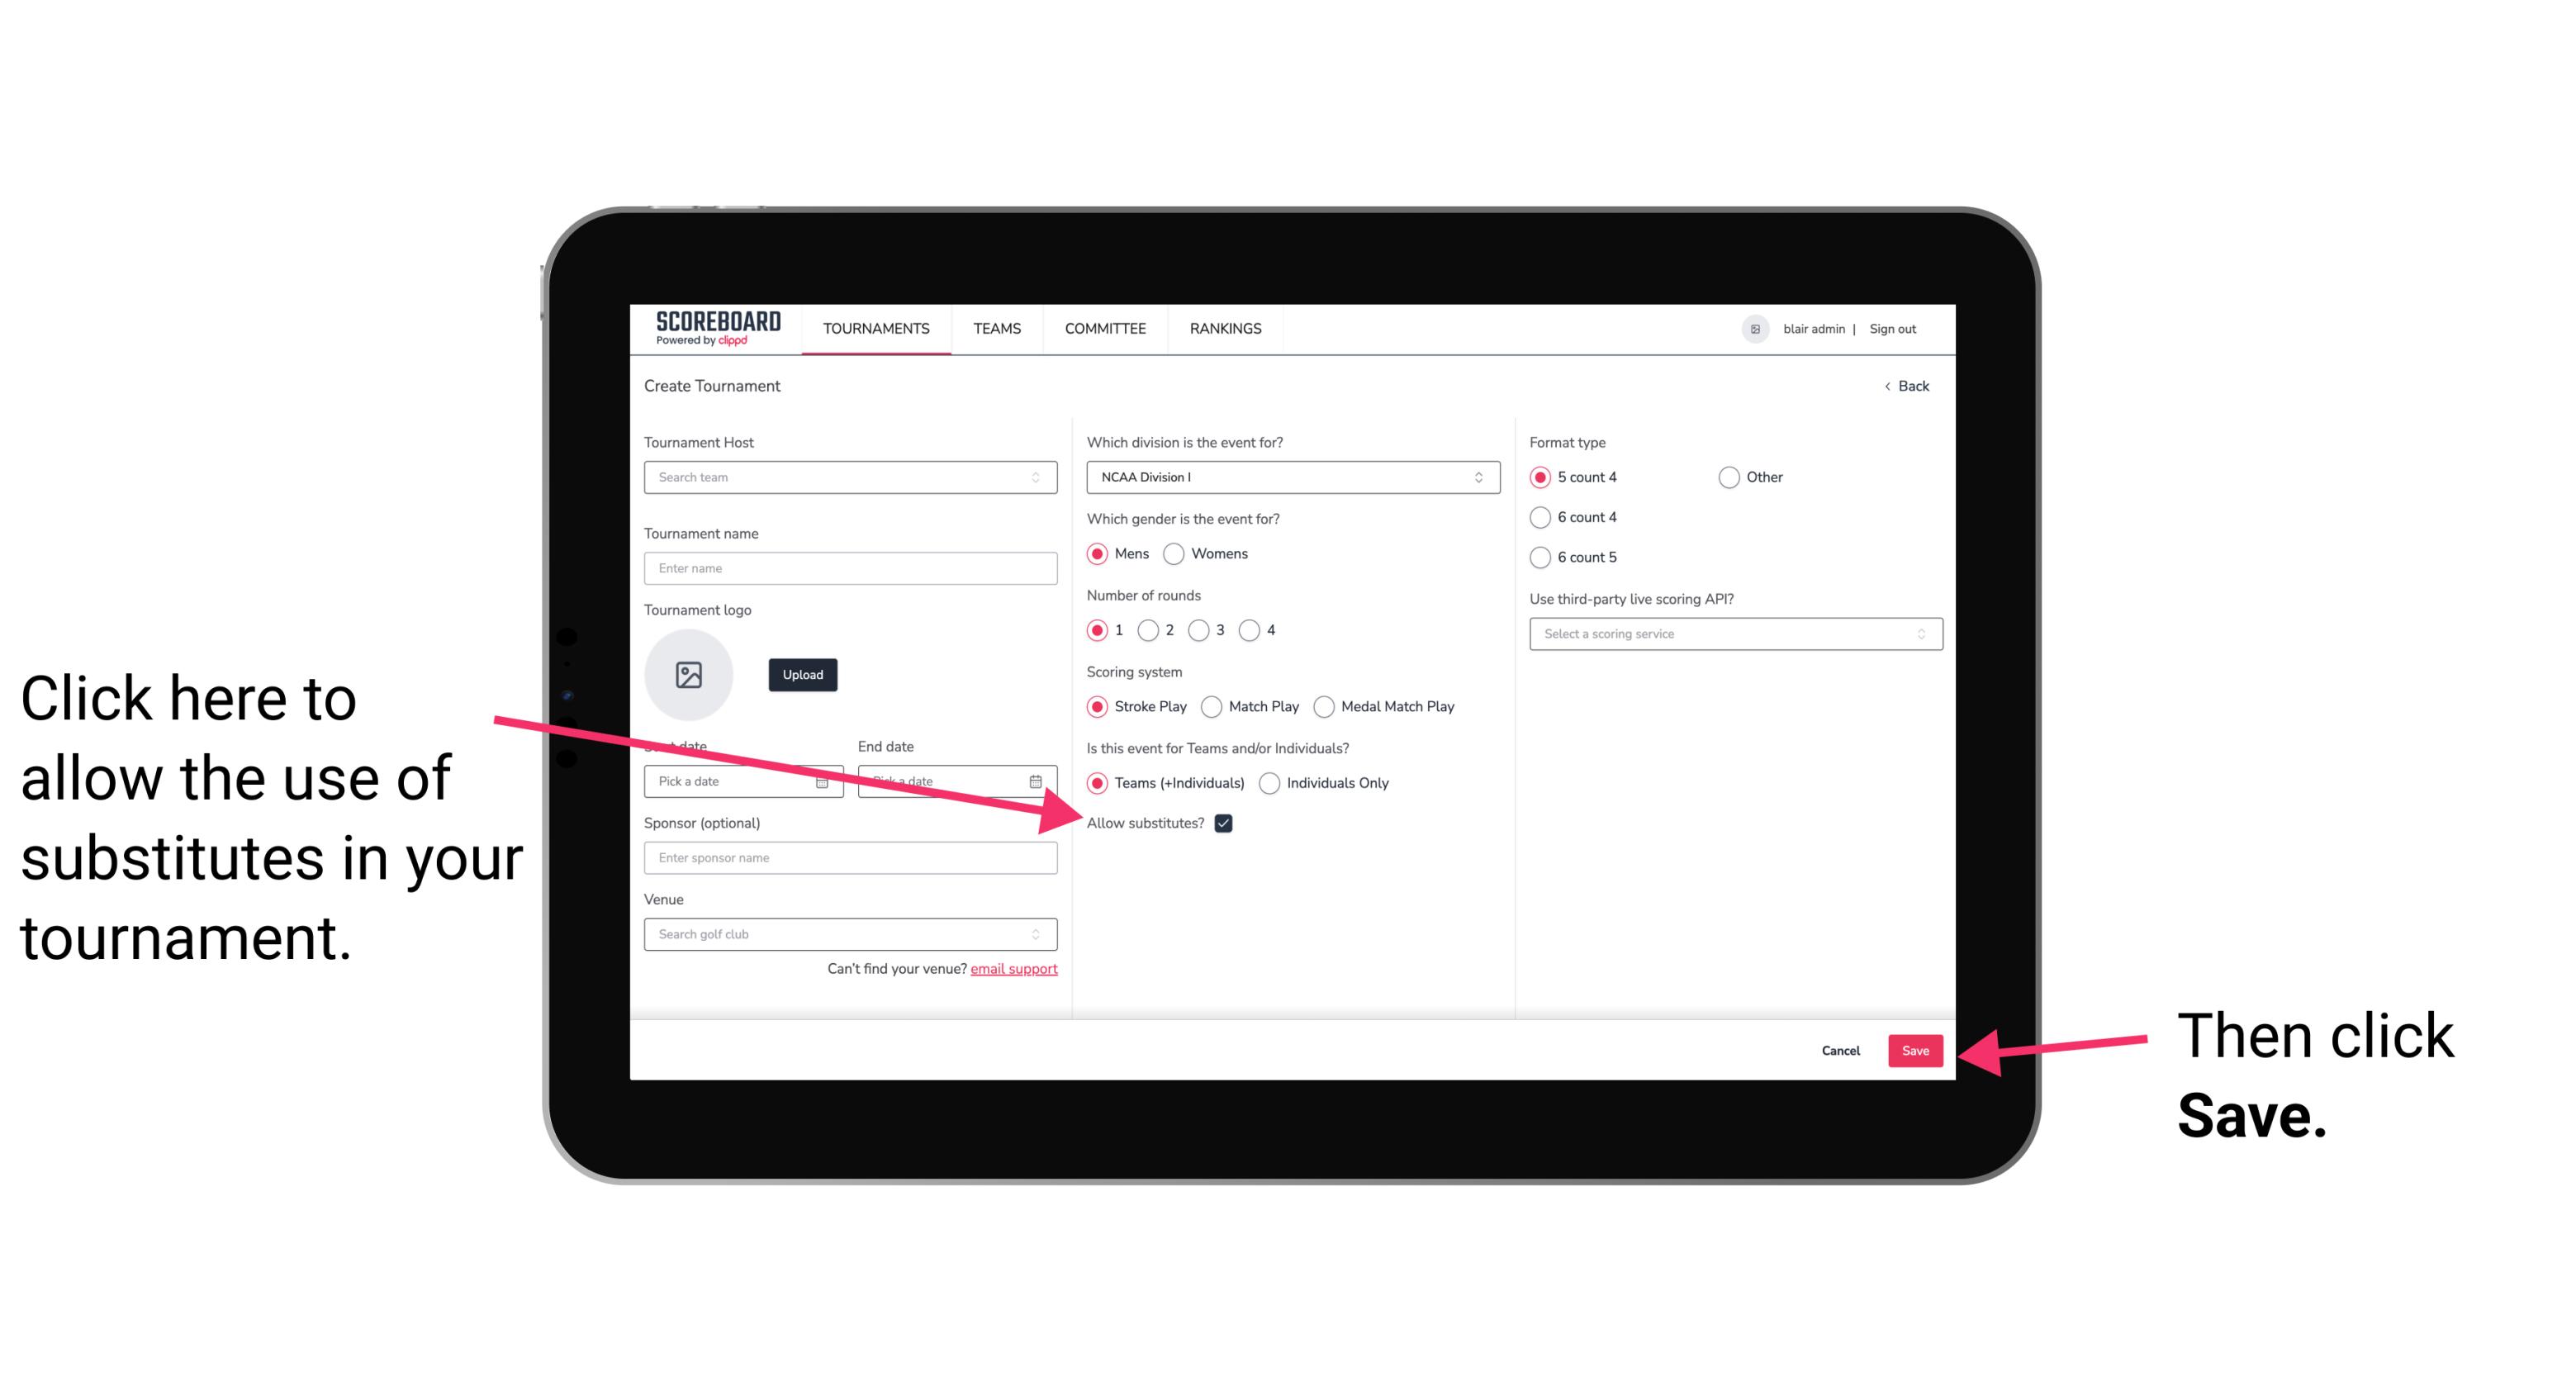Select the Individuals Only radio button
This screenshot has height=1386, width=2576.
pos(1269,784)
